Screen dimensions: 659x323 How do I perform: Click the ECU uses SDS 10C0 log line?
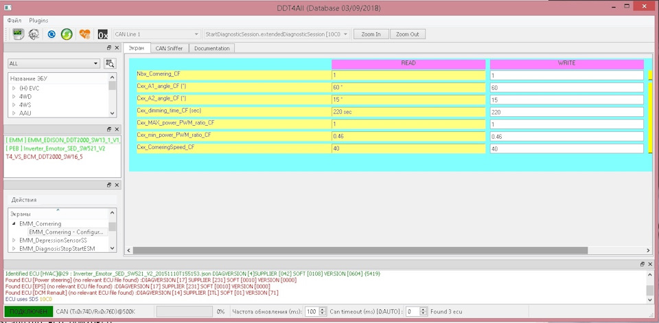(x=29, y=299)
